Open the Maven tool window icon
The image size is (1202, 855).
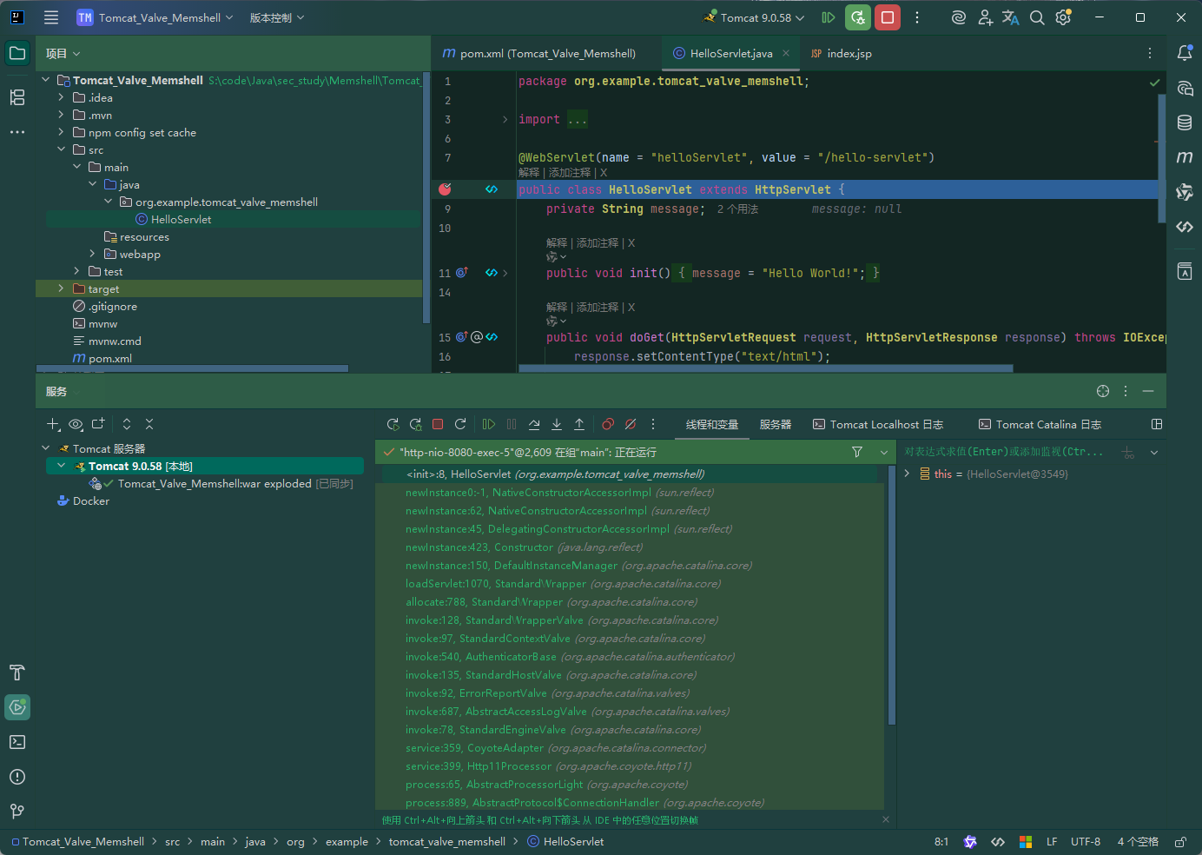pyautogui.click(x=1185, y=157)
